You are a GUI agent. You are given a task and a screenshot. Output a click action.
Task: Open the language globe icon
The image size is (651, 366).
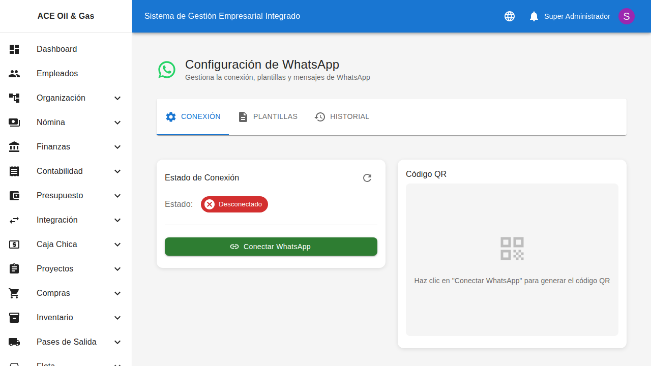click(x=509, y=16)
